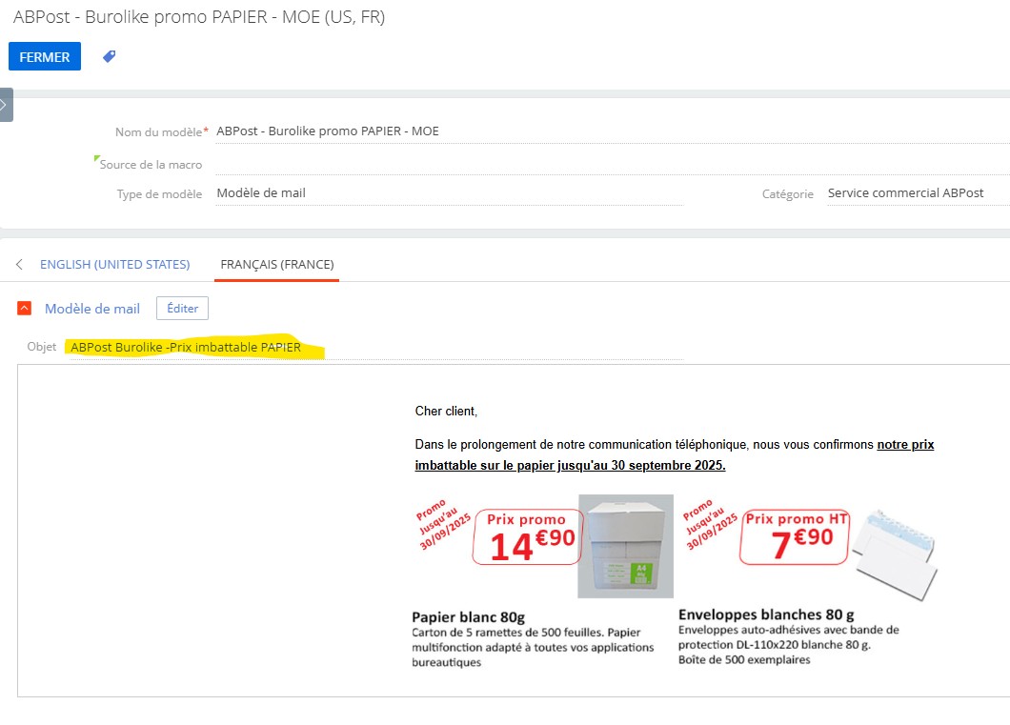Expand the left side panel arrow

(6, 105)
